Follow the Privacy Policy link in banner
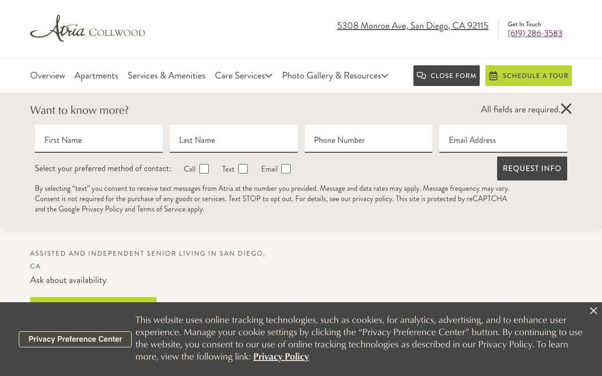Image resolution: width=602 pixels, height=376 pixels. click(281, 357)
